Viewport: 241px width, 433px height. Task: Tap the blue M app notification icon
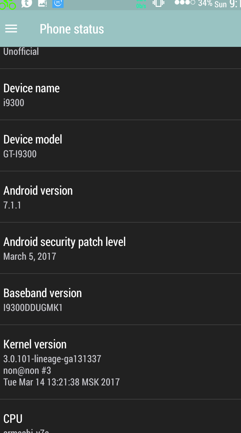[58, 3]
